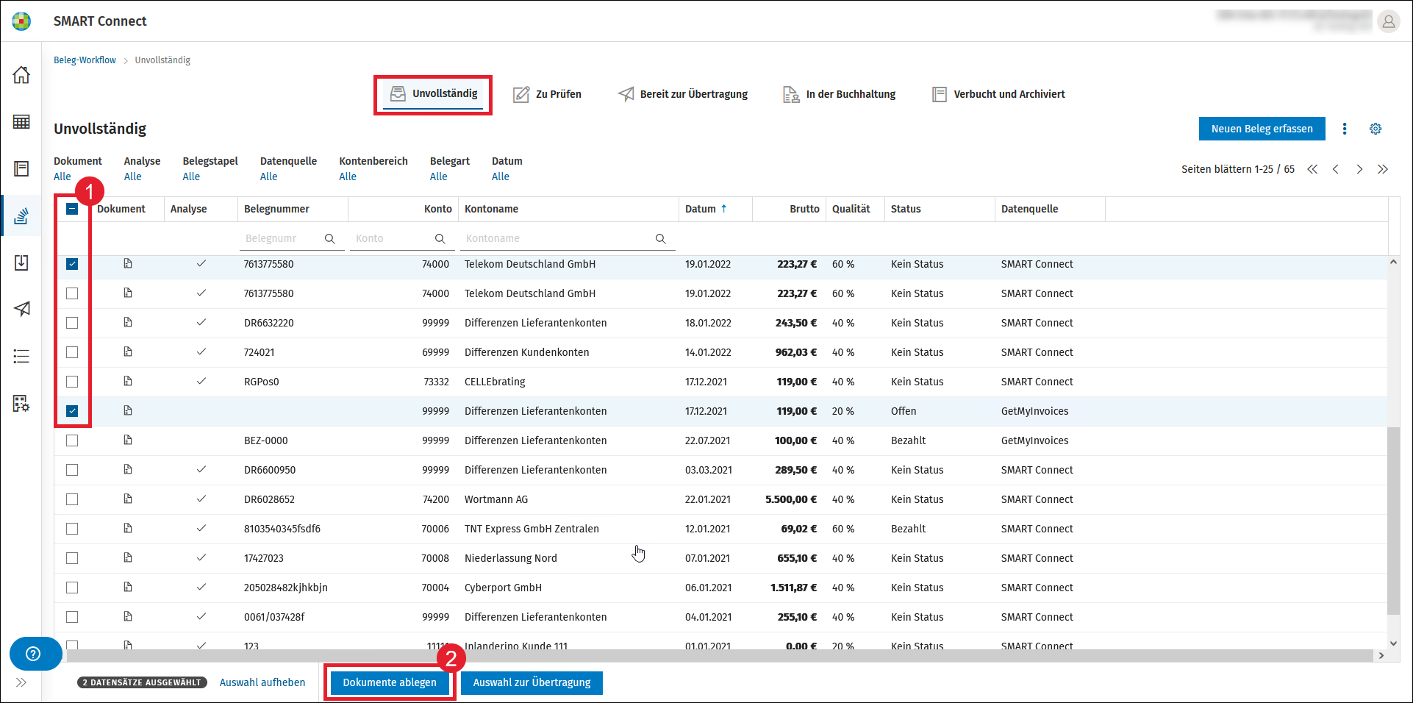
Task: Open the user profile avatar icon
Action: [x=1388, y=21]
